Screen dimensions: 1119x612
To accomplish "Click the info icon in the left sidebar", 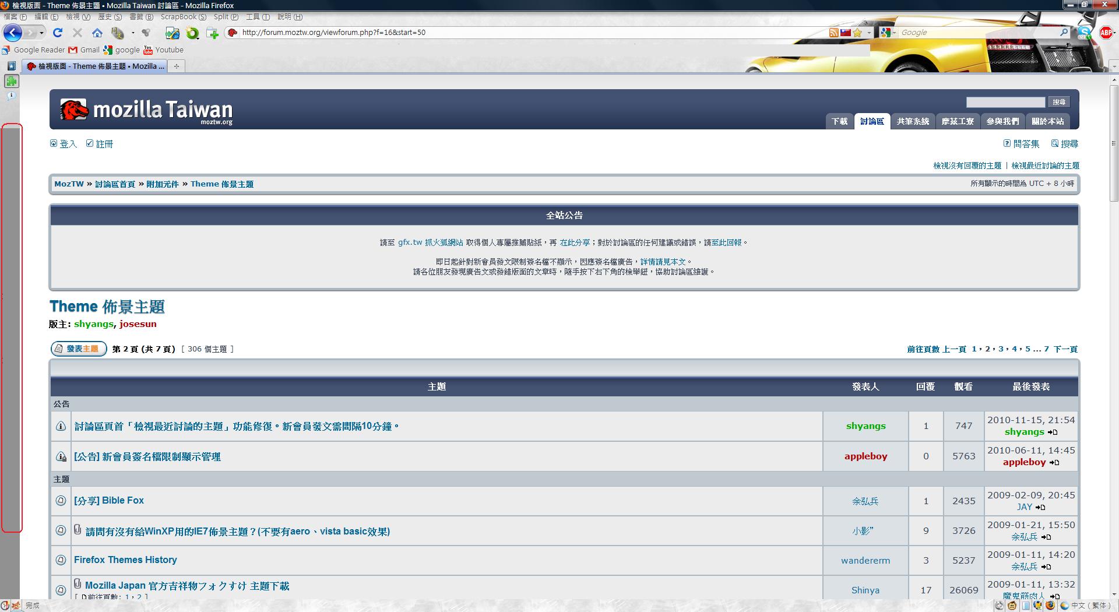I will coord(11,96).
